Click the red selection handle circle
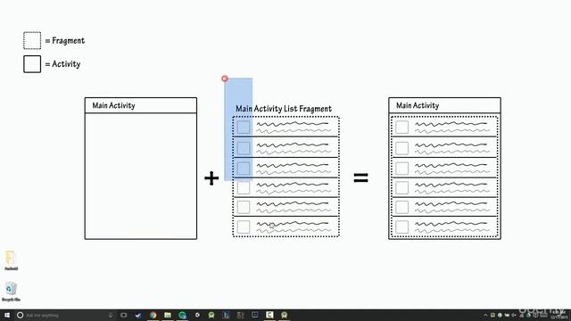 coord(225,78)
